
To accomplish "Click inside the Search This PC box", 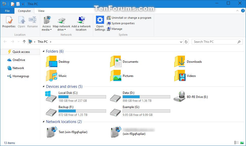I will pyautogui.click(x=215, y=41).
